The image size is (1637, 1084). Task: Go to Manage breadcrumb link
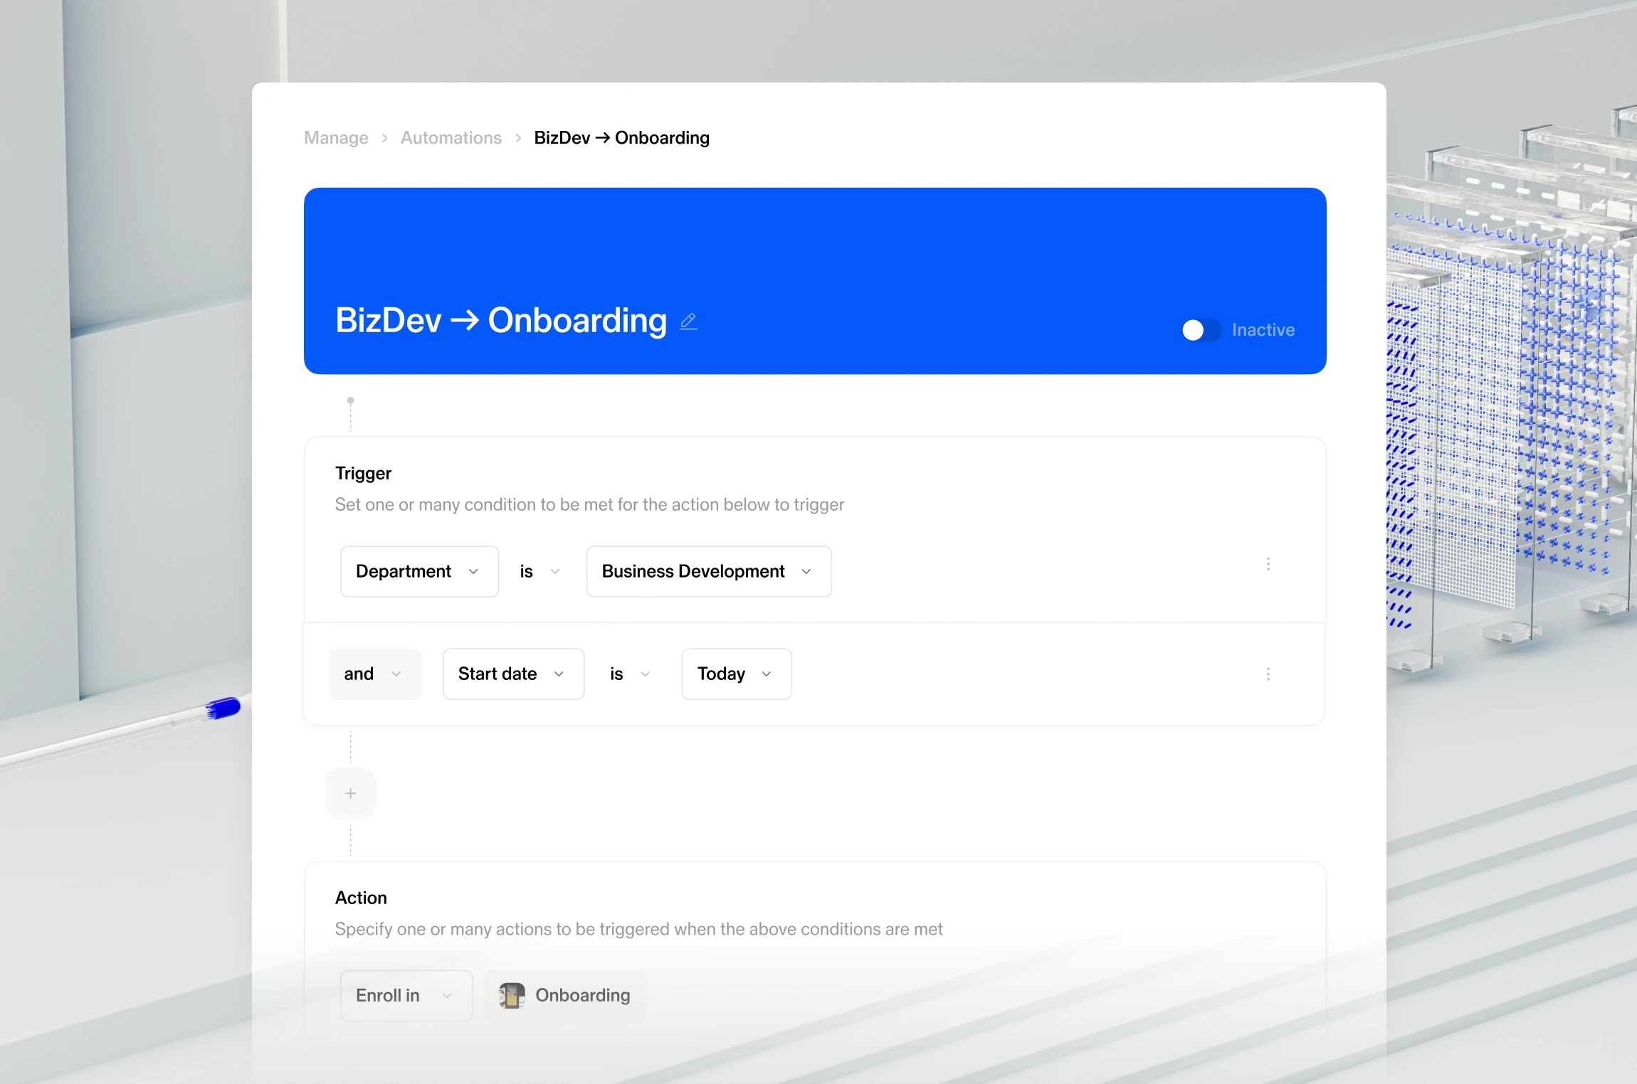(336, 138)
